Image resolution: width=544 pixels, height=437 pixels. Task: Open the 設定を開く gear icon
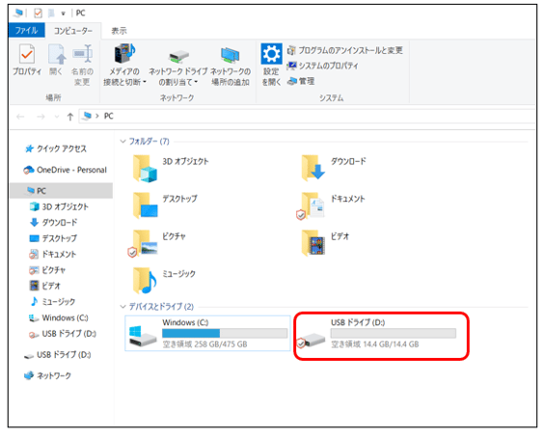click(x=271, y=65)
